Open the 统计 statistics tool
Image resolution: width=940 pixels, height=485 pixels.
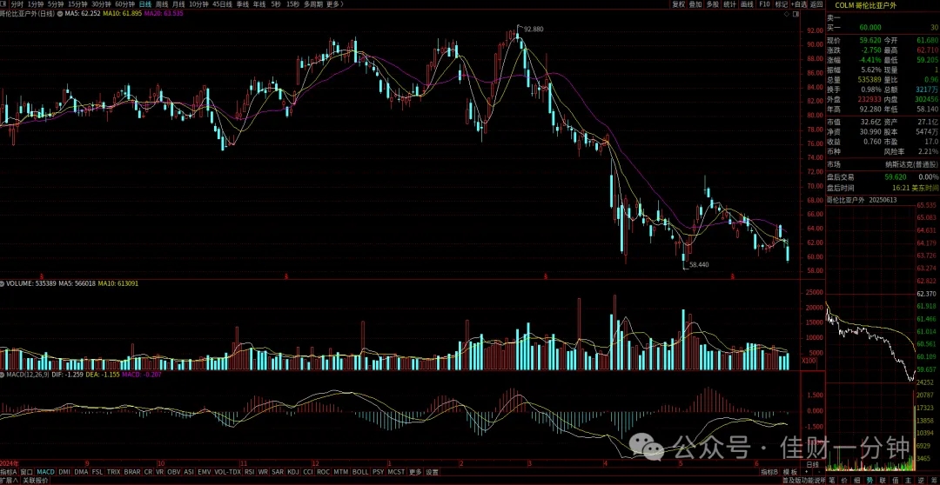[x=729, y=3]
